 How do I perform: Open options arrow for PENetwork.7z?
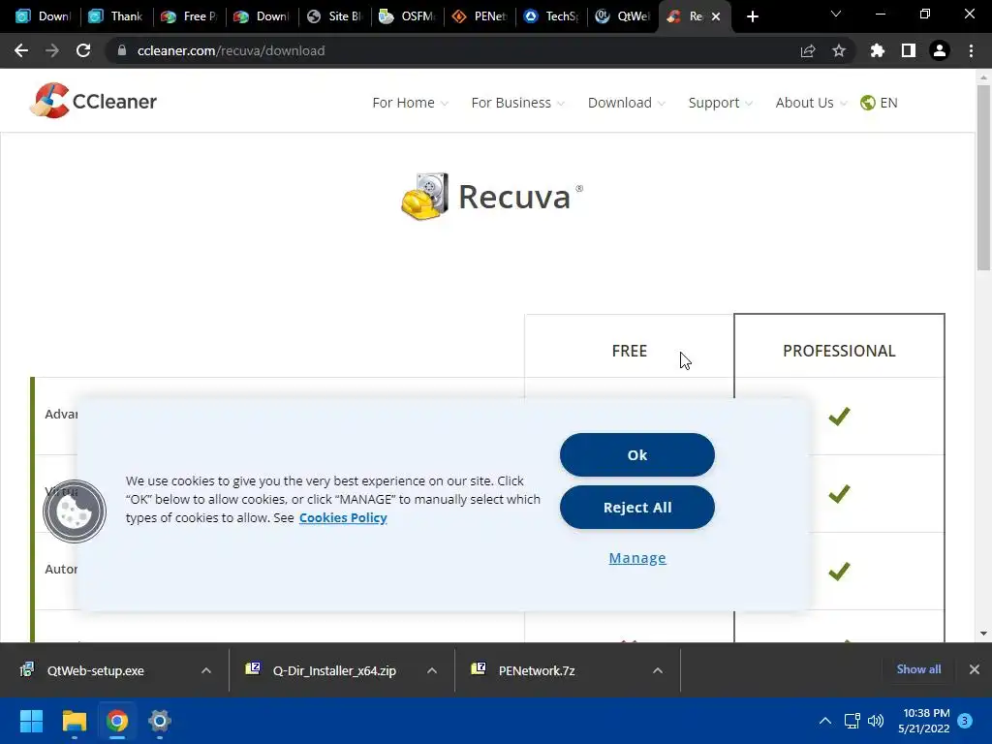[x=658, y=670]
